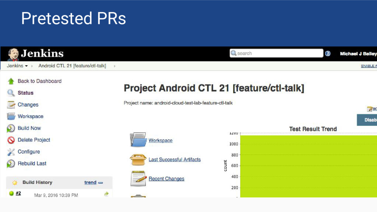The height and width of the screenshot is (212, 377).
Task: Click the Jenkins breadcrumb link
Action: (15, 66)
